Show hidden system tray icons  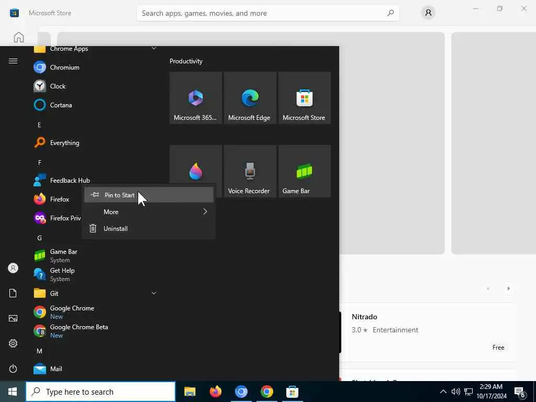pos(443,392)
